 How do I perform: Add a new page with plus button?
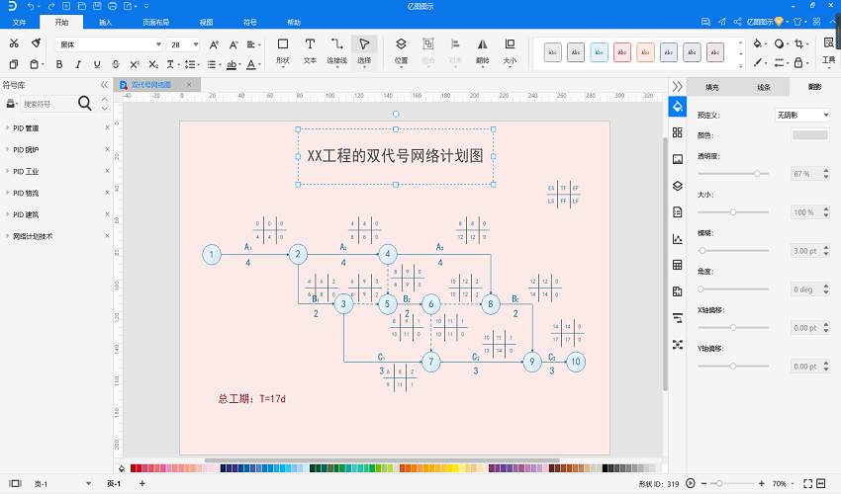pyautogui.click(x=142, y=483)
